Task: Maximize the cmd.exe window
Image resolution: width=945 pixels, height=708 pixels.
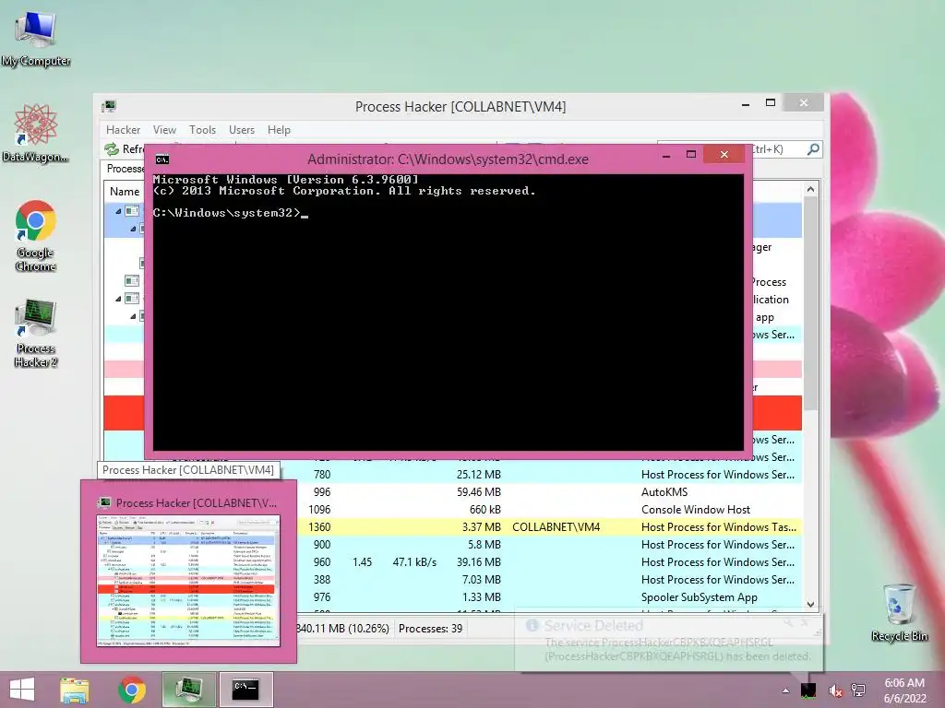Action: click(691, 155)
